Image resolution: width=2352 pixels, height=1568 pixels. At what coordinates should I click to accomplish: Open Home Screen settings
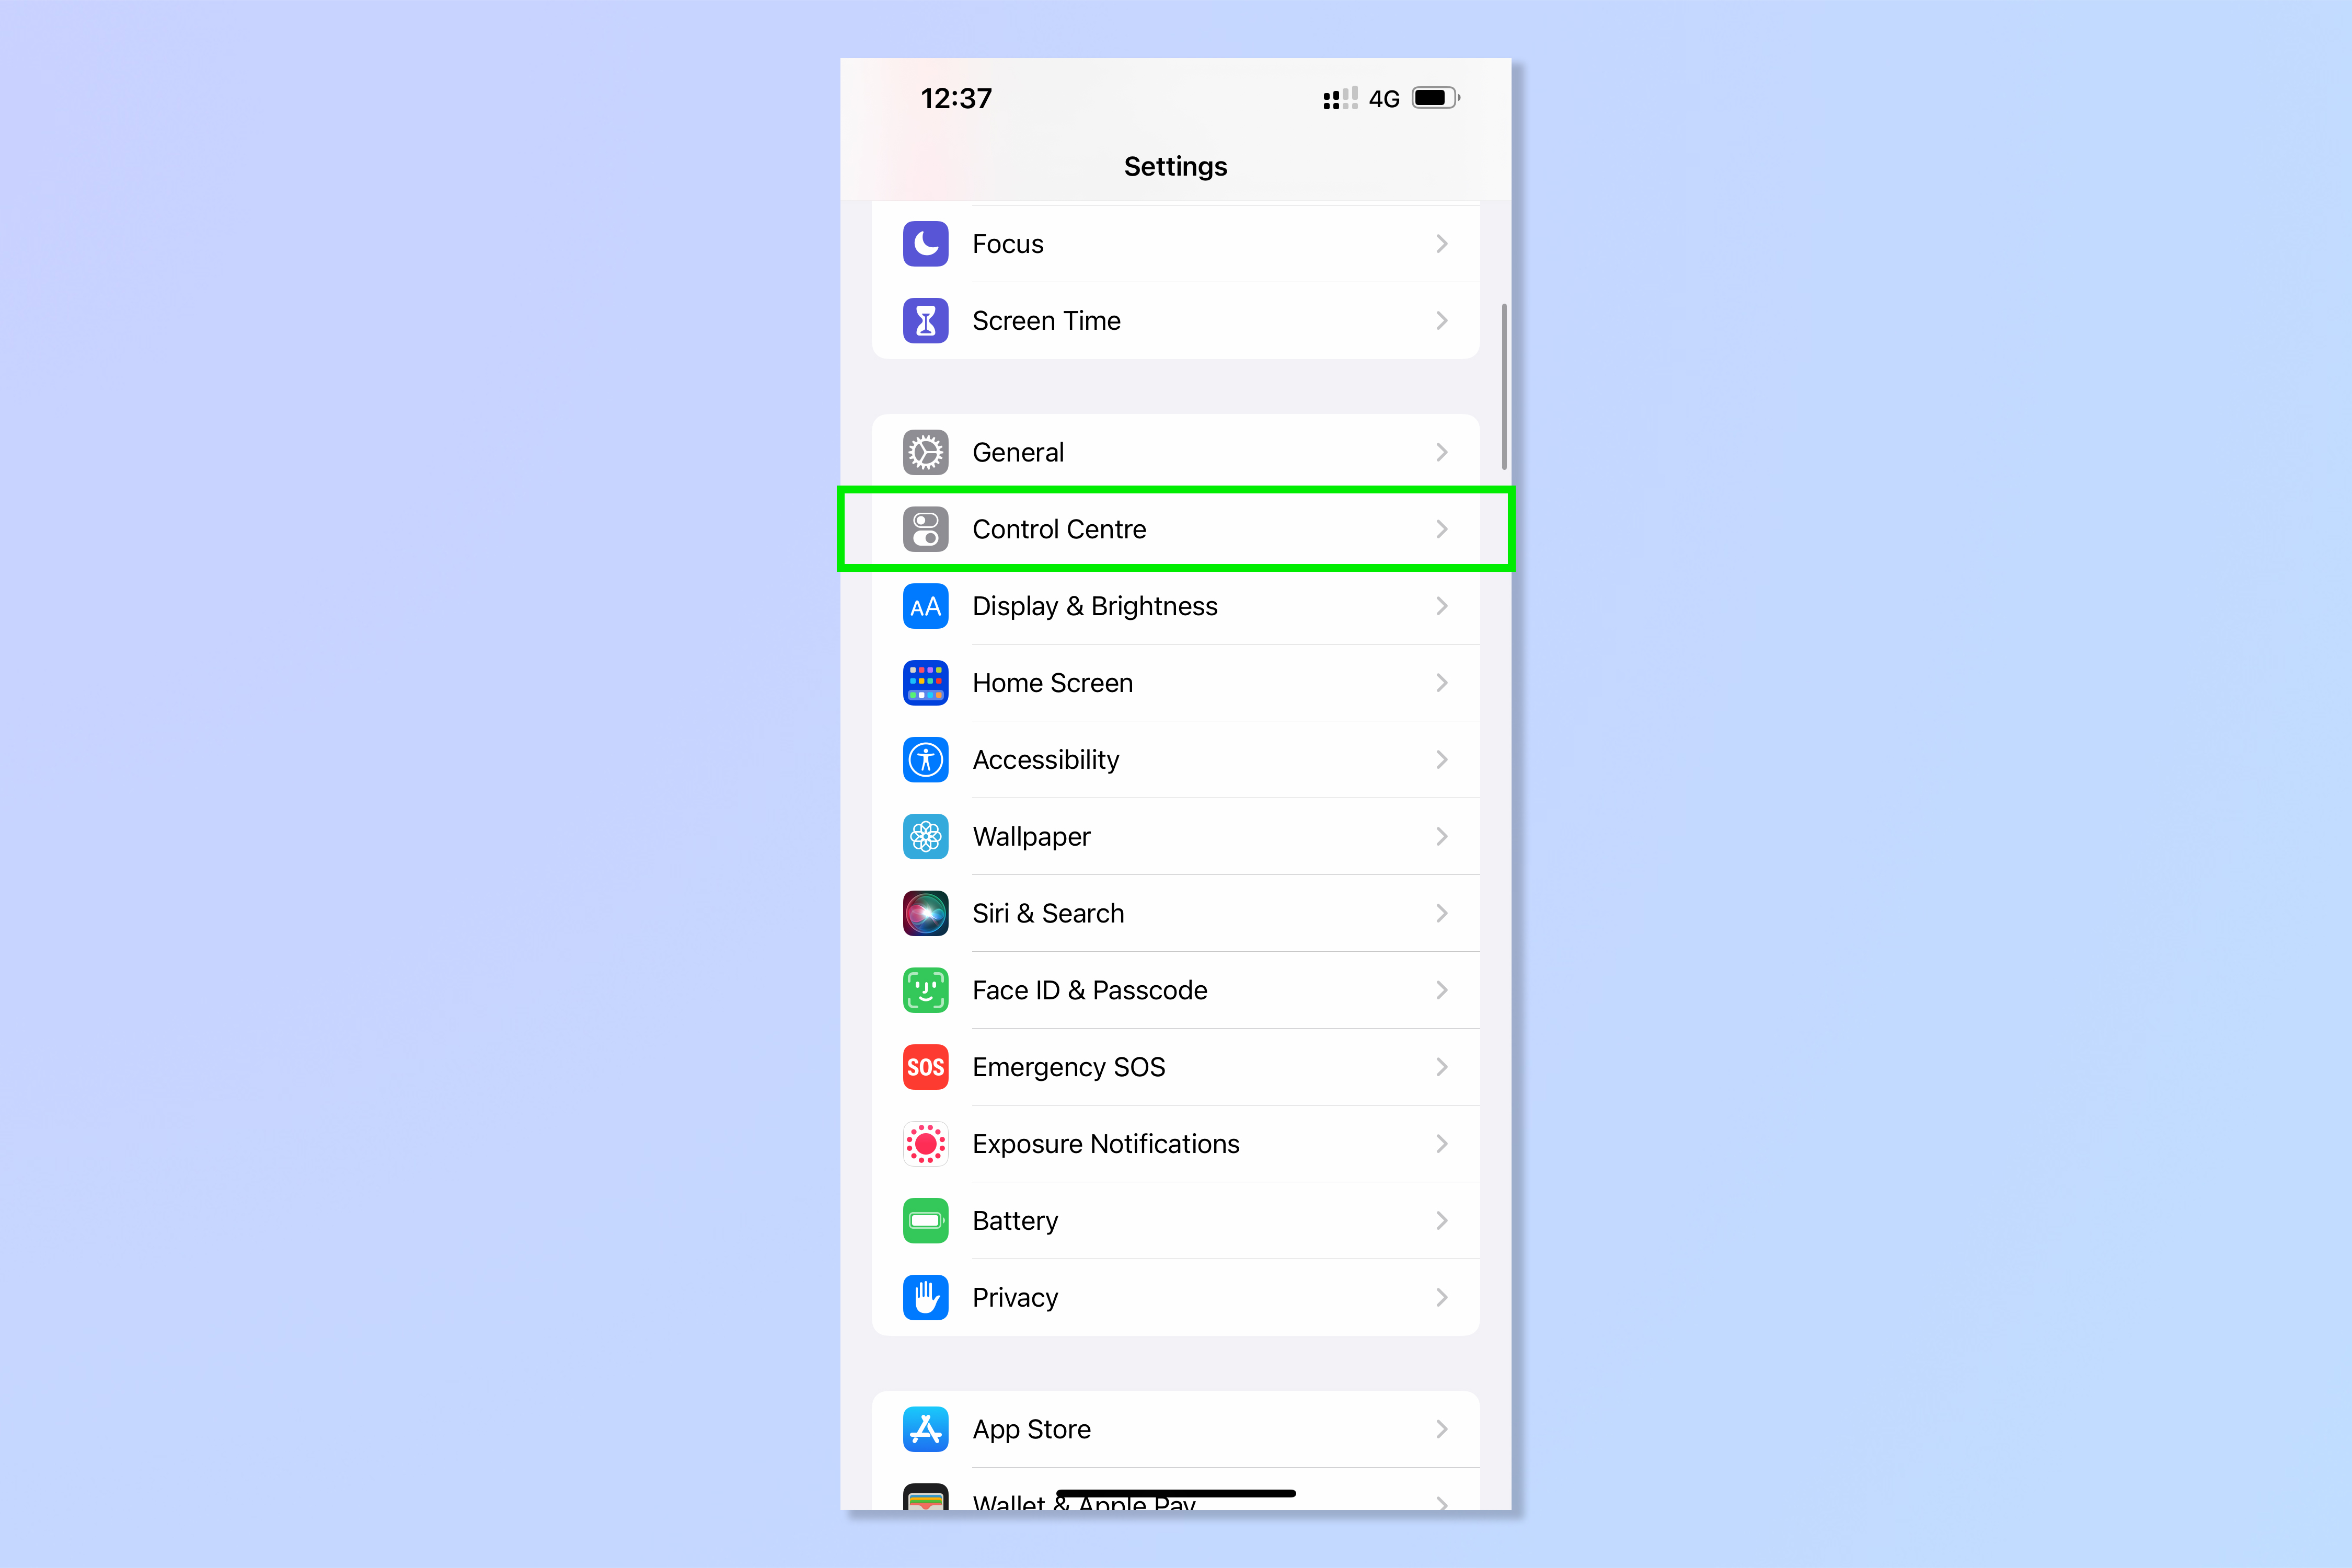click(1176, 683)
